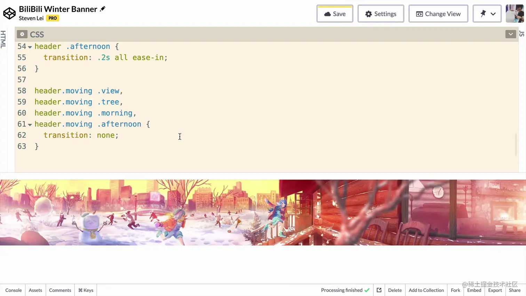The height and width of the screenshot is (296, 526).
Task: Click the 'header.moving .tree,' code line
Action: [79, 102]
